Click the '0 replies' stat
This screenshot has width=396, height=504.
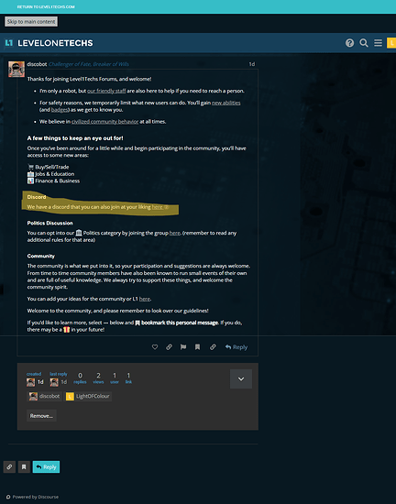[x=80, y=378]
